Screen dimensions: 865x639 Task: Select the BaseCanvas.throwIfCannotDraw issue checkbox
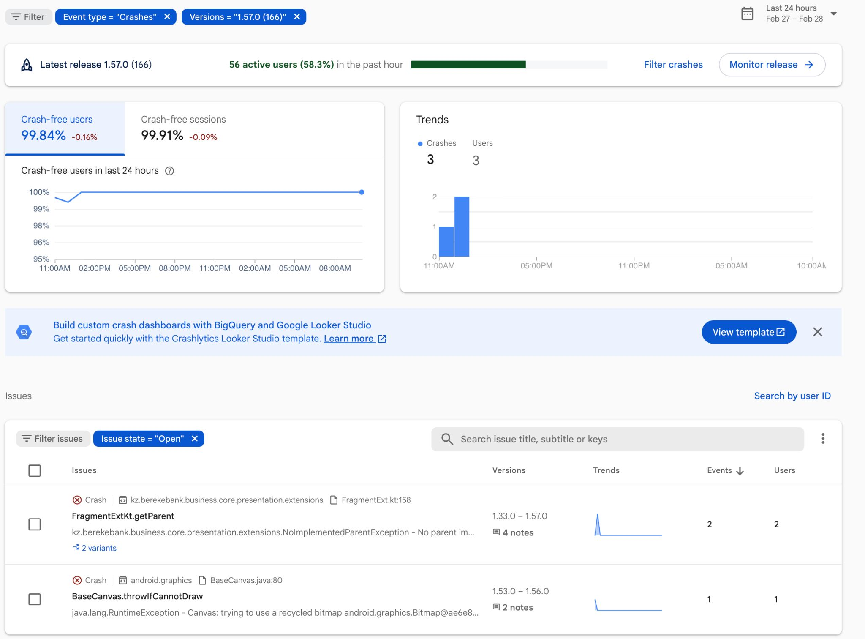[x=35, y=598]
